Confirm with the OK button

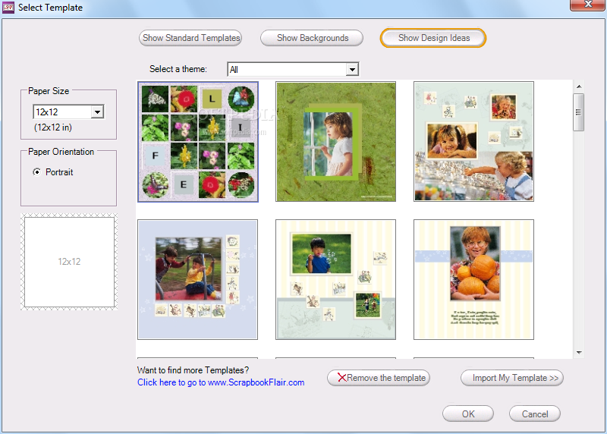click(467, 414)
